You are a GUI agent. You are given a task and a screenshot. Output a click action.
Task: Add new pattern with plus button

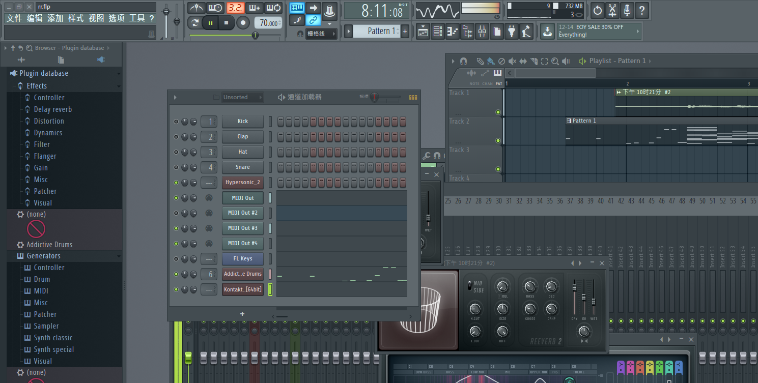pos(405,31)
